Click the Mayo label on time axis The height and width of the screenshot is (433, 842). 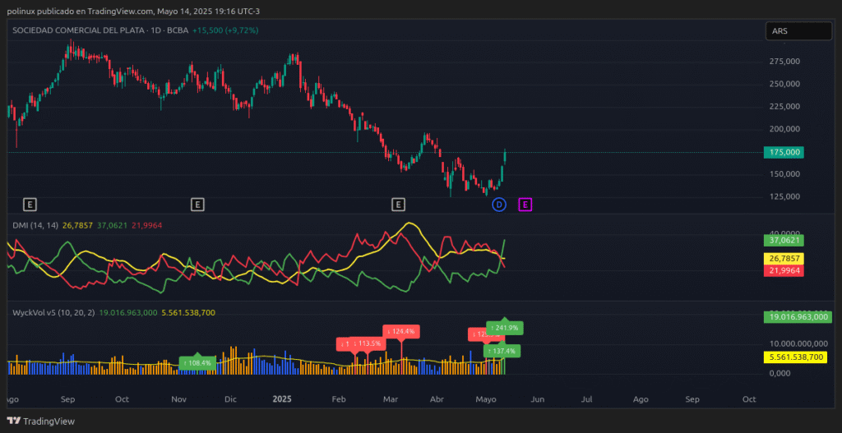tap(485, 399)
